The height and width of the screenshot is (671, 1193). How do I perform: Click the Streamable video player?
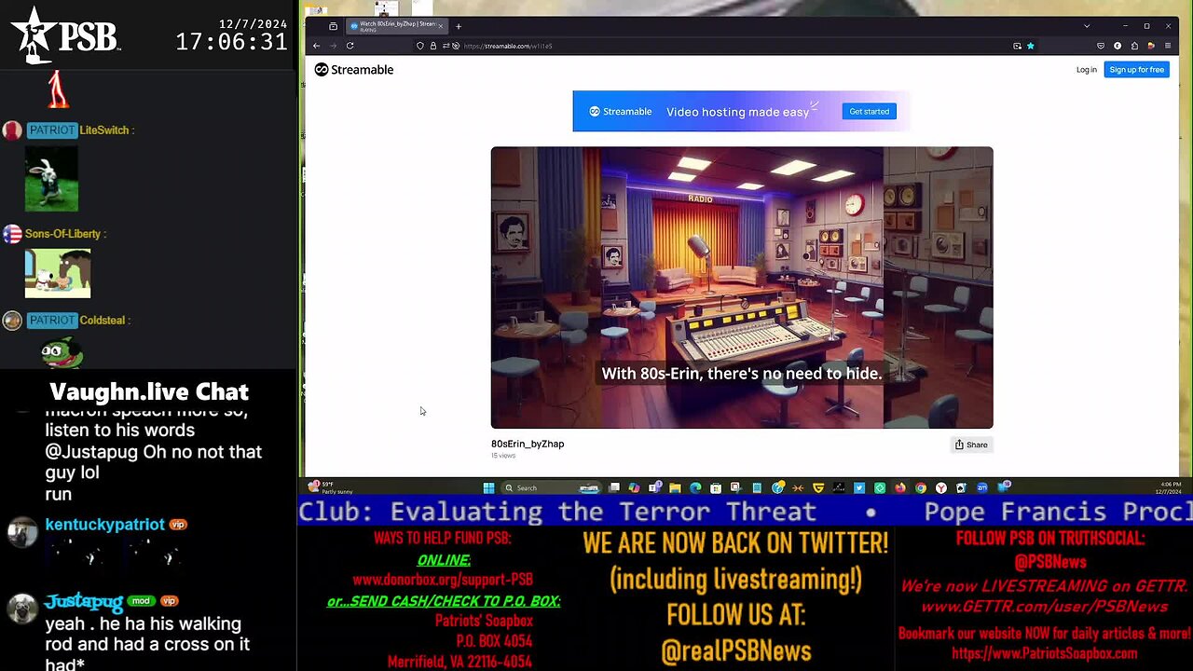pyautogui.click(x=742, y=287)
